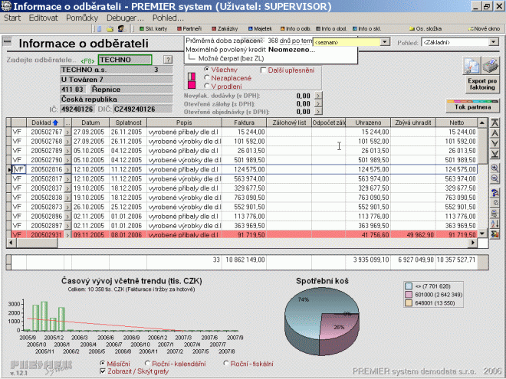Click the blue document toolbar icon

pos(100,29)
